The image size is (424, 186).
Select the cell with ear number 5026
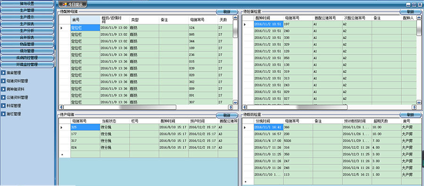coord(298,141)
